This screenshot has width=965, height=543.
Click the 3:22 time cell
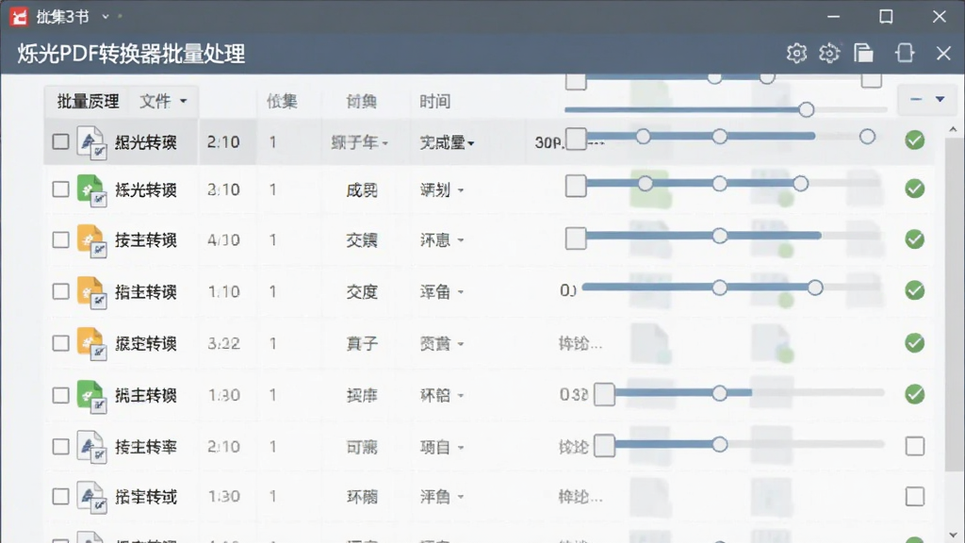point(223,343)
